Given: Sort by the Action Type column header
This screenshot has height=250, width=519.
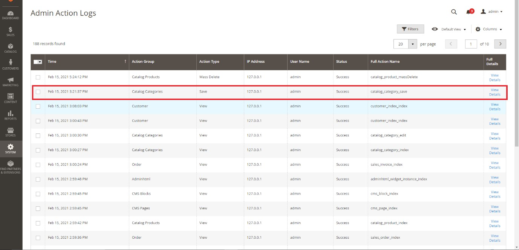Looking at the screenshot, I should click(220, 62).
